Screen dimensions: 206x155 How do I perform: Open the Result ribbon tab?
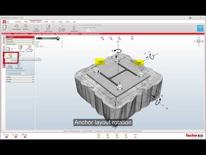(68, 22)
